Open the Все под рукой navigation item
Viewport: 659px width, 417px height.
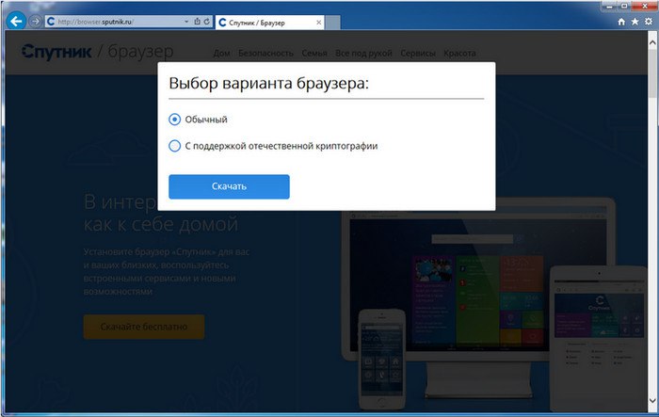363,54
